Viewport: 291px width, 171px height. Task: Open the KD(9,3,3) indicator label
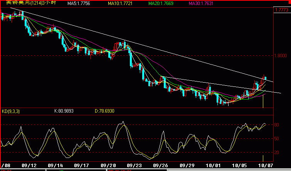coord(11,111)
